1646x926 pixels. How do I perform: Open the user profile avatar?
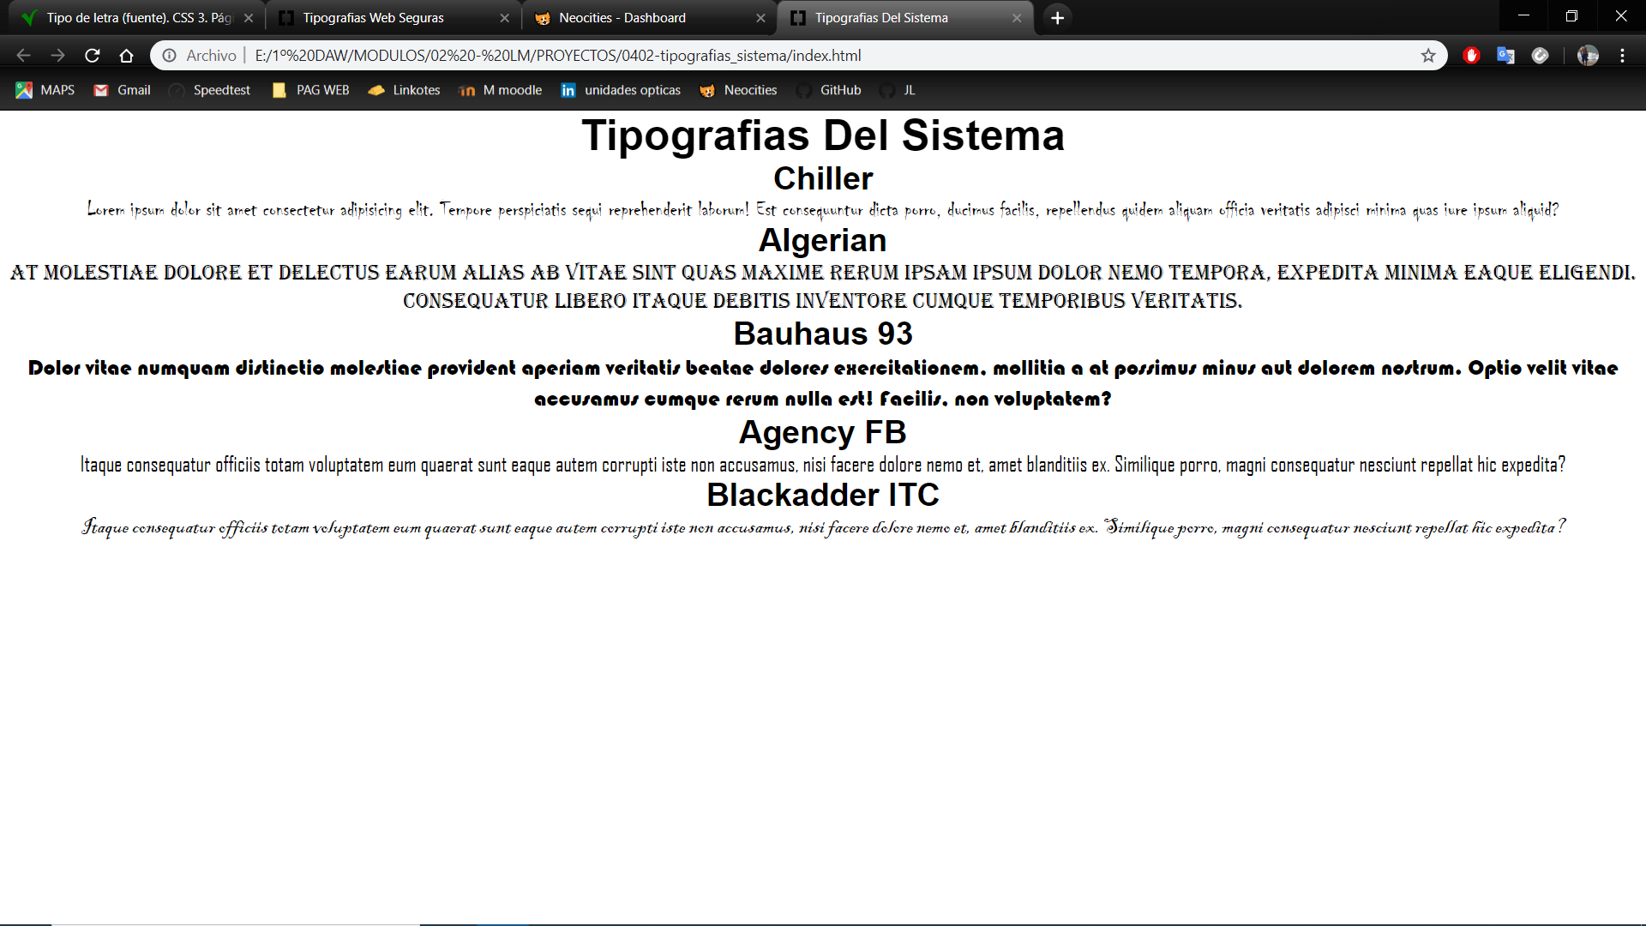[1588, 56]
